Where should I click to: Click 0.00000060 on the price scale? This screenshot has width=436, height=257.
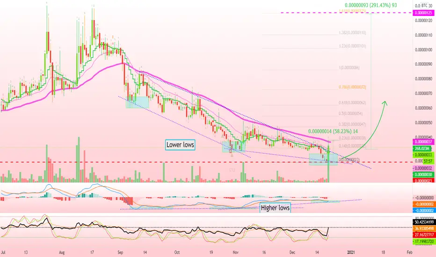423,108
